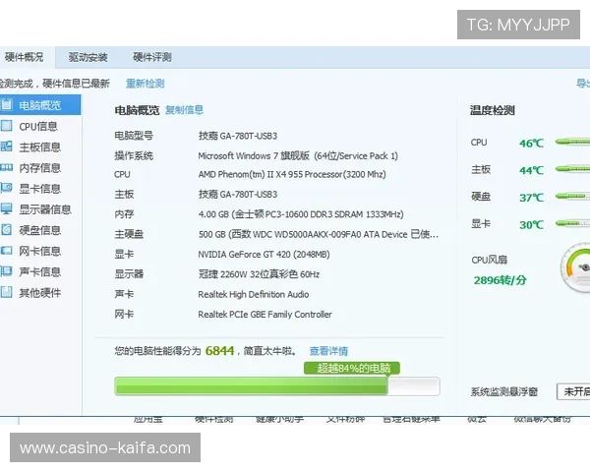Screen dimensions: 590x472
Task: Select 声卡信息 label in sidebar
Action: tap(40, 271)
